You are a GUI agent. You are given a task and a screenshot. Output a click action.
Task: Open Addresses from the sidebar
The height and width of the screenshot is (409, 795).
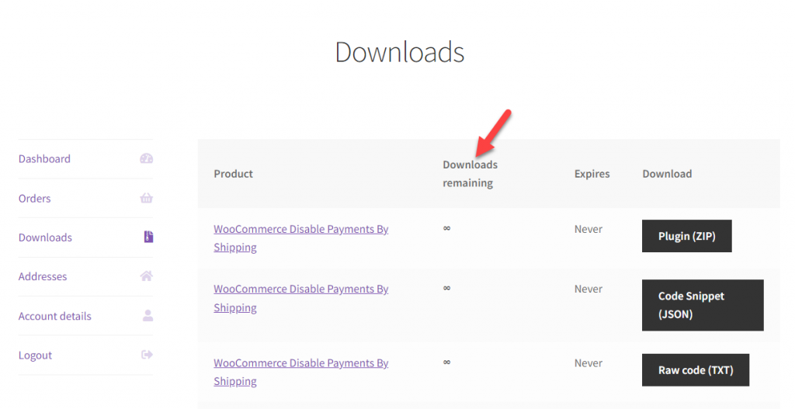click(x=43, y=276)
